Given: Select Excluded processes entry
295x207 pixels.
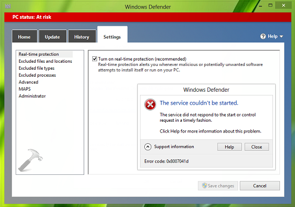Looking at the screenshot, I should pyautogui.click(x=37, y=75).
